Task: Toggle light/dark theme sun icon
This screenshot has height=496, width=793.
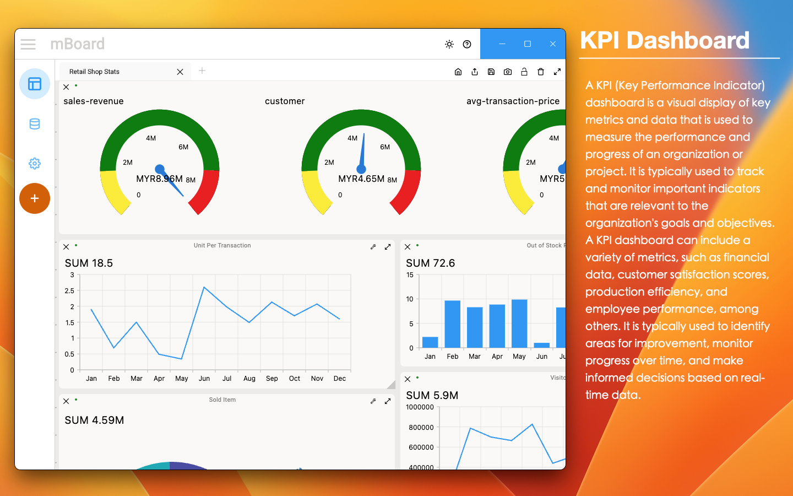Action: click(x=449, y=44)
